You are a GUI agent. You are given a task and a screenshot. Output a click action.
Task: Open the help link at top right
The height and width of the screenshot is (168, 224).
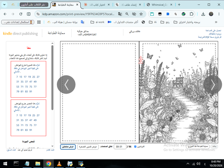click(213, 30)
